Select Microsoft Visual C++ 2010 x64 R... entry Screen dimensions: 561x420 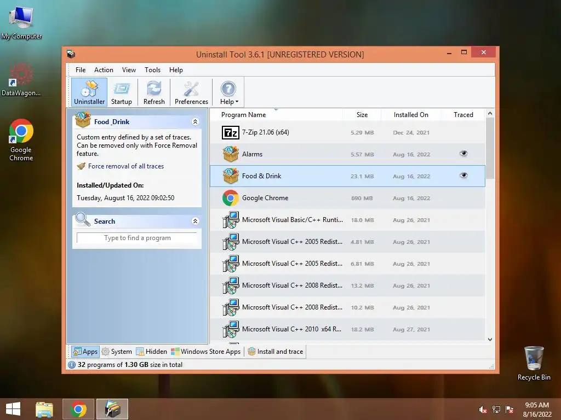(x=347, y=329)
